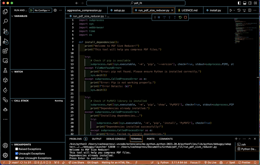Toggle Spell checker in status bar
Image resolution: width=260 pixels, height=165 pixels.
[230, 162]
